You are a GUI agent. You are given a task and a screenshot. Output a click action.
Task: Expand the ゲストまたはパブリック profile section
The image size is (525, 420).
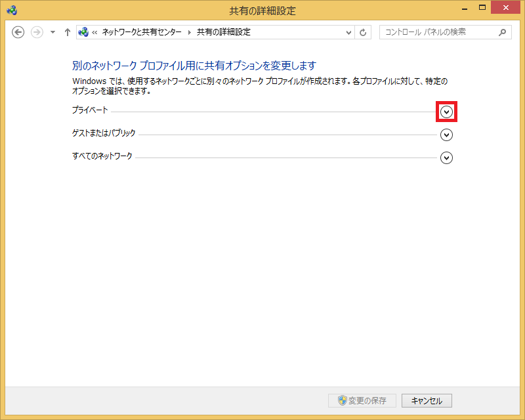[x=447, y=135]
